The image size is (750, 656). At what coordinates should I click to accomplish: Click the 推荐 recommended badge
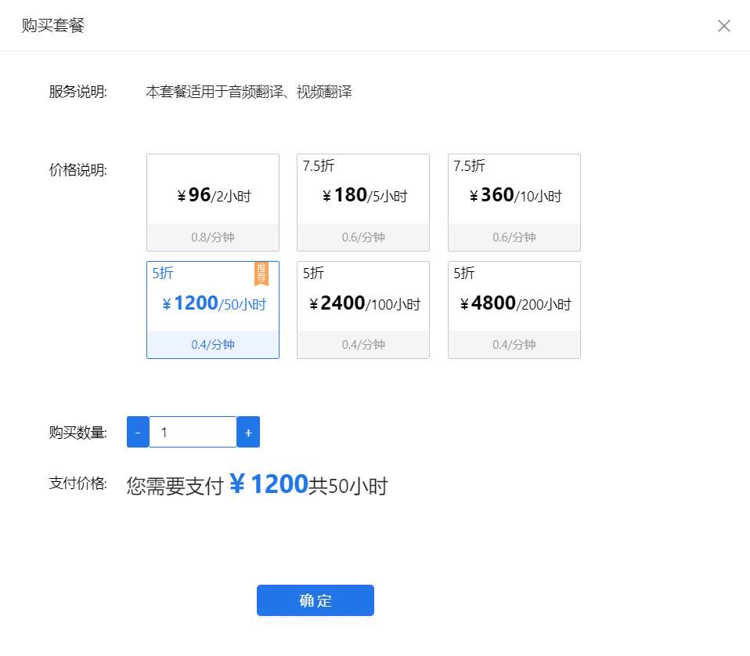coord(260,274)
